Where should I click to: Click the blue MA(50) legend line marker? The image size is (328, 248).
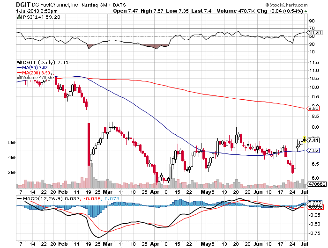coord(20,68)
